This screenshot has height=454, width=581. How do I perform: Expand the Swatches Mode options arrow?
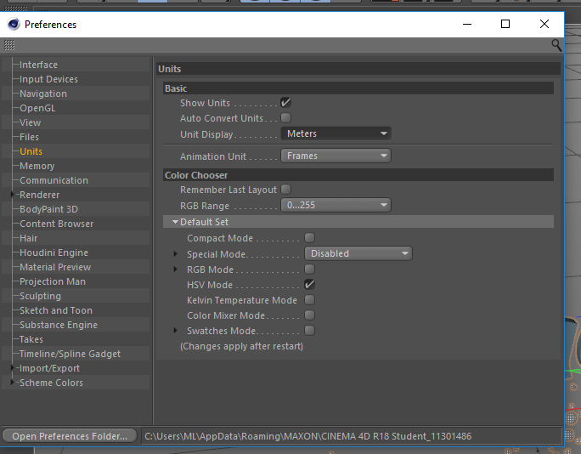click(x=176, y=331)
